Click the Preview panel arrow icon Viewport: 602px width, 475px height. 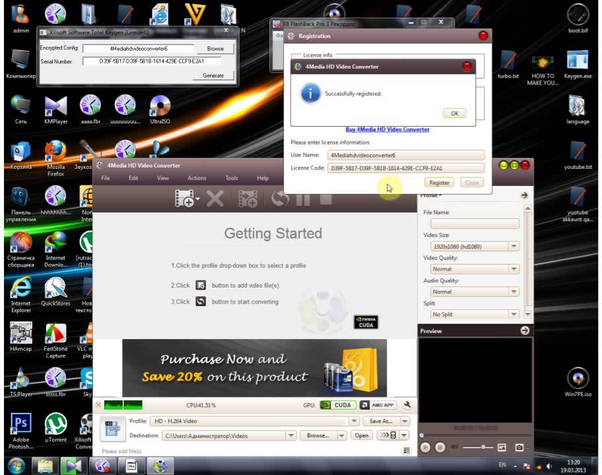tap(525, 331)
